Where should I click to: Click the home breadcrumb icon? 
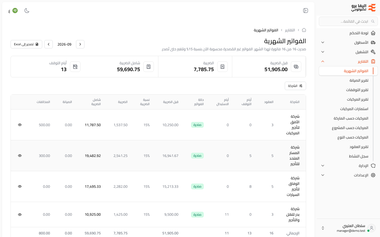pos(304,30)
